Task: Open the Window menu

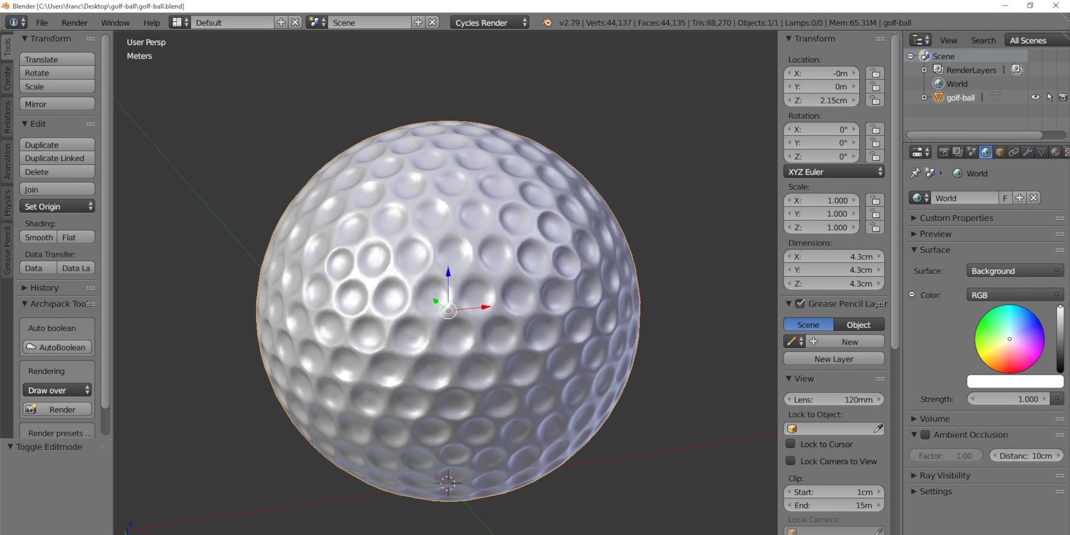Action: [115, 23]
